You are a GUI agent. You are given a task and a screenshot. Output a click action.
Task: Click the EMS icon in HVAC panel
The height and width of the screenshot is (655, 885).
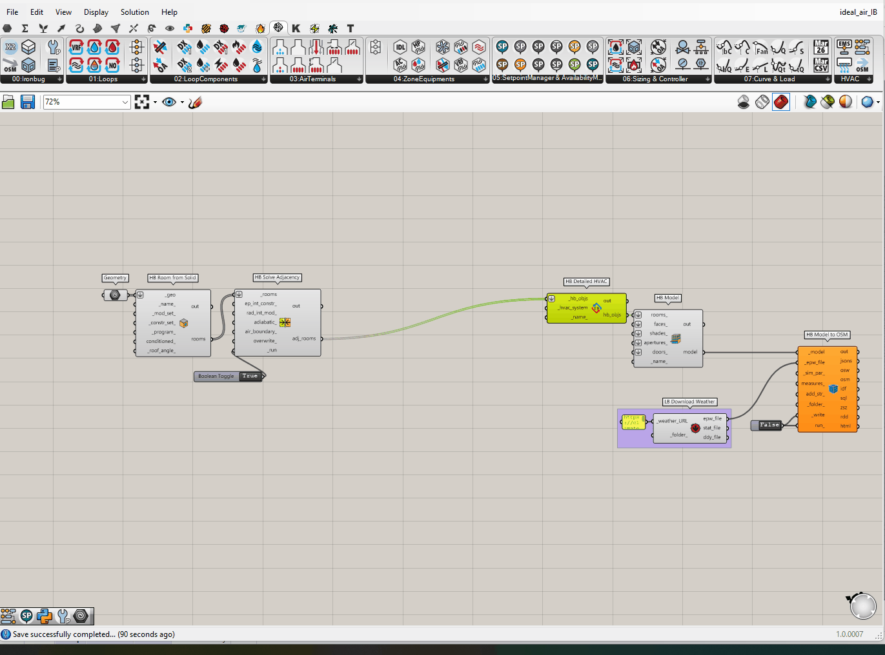pos(844,47)
